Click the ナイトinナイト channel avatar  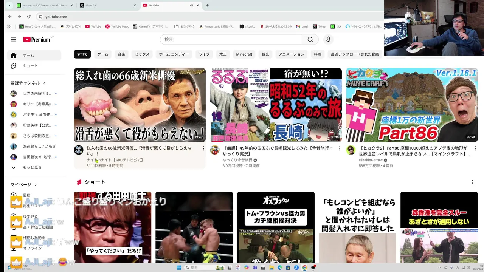79,150
